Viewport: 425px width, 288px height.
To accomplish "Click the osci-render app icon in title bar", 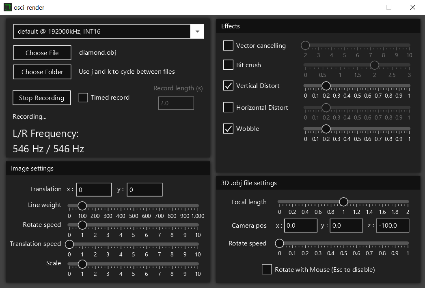I will point(7,7).
